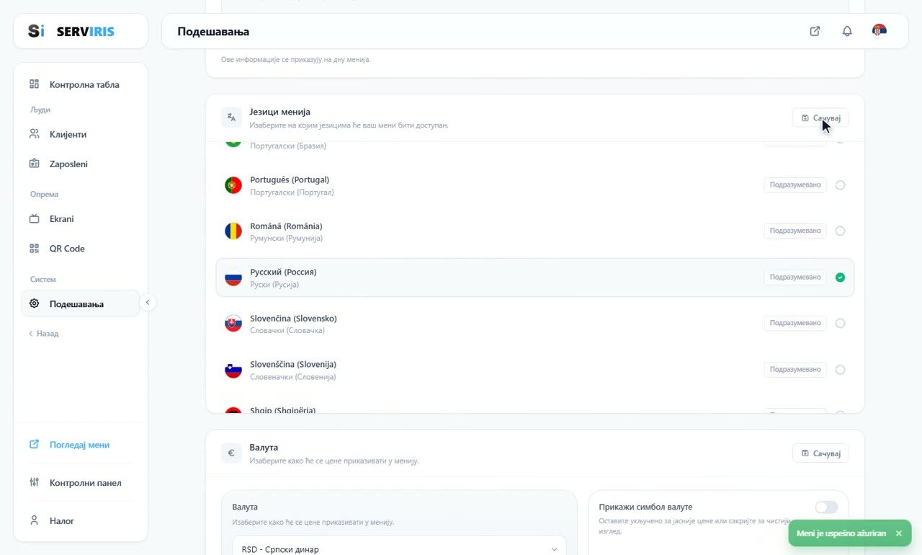Screen dimensions: 922x555
Task: Click the euro icon beside Валута
Action: tap(231, 453)
